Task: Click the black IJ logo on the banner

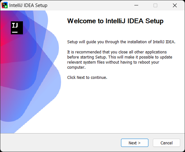Action: point(17,28)
